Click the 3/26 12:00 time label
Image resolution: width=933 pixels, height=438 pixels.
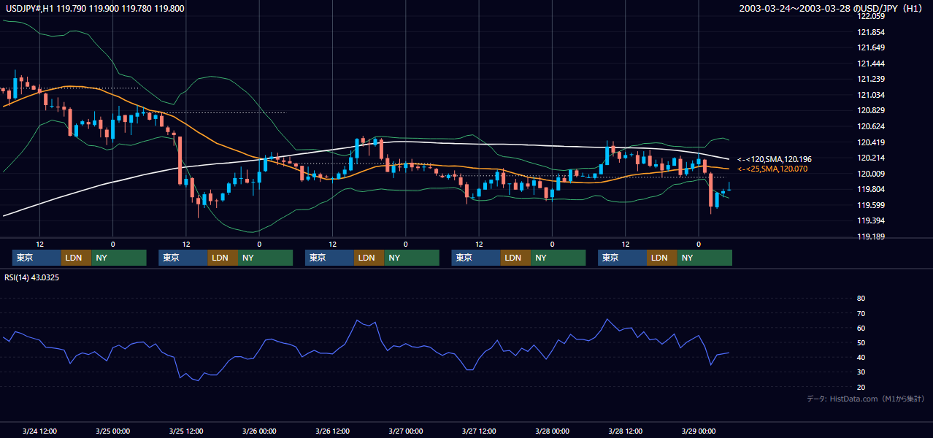[332, 431]
